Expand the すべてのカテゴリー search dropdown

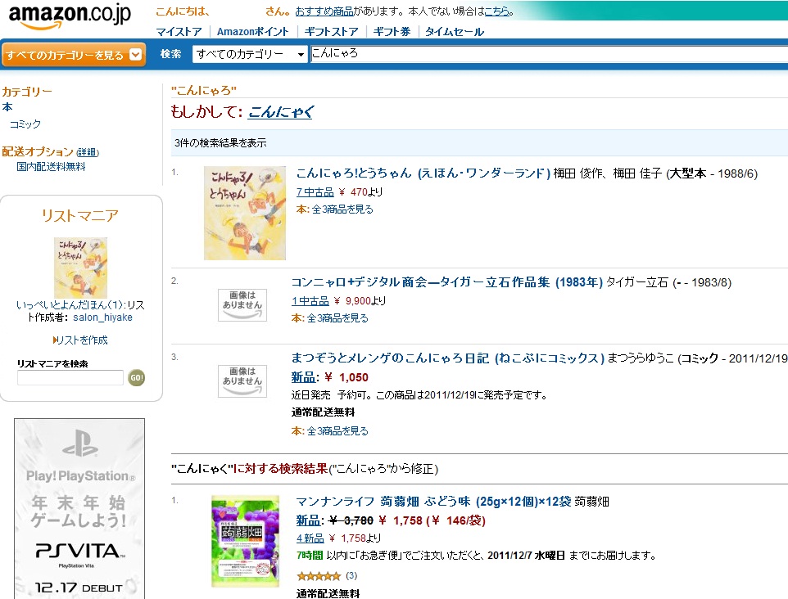[250, 54]
